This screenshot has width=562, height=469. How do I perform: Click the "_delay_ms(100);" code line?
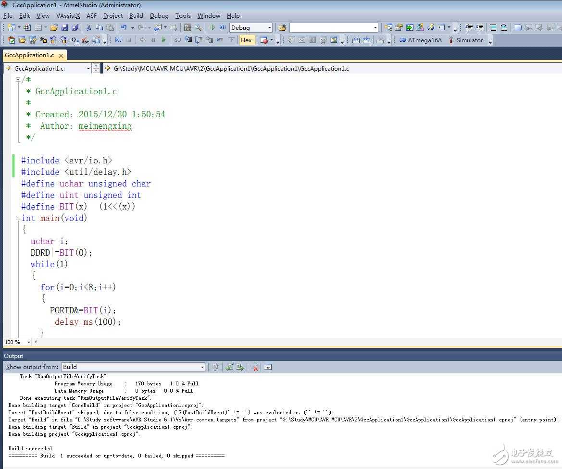[85, 322]
